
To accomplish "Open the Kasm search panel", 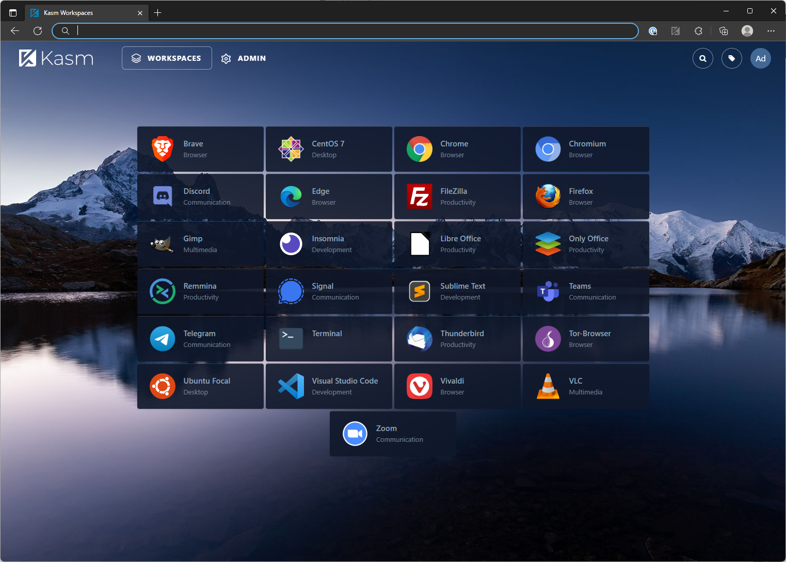I will pyautogui.click(x=702, y=58).
